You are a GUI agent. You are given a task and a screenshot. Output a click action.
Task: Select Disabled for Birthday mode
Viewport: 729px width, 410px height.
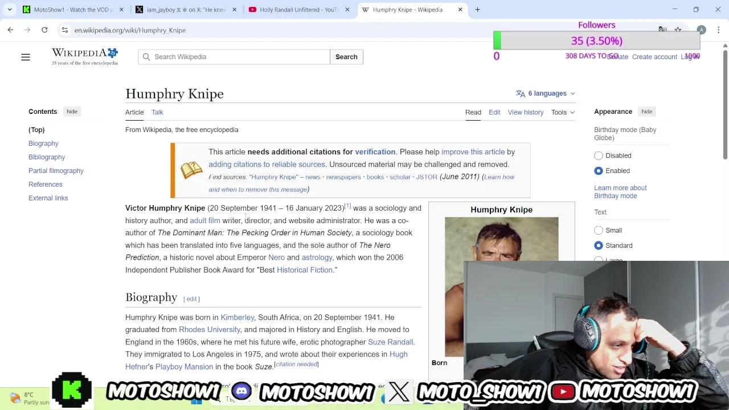click(x=599, y=155)
